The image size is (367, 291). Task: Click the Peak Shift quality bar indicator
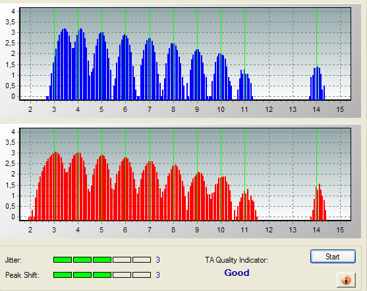click(x=102, y=275)
